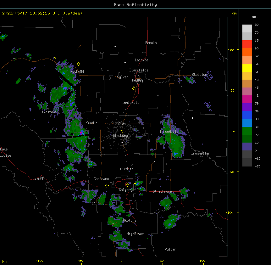
Task: Click the yellow 54 dBZ legend swatch
Action: pyautogui.click(x=247, y=68)
